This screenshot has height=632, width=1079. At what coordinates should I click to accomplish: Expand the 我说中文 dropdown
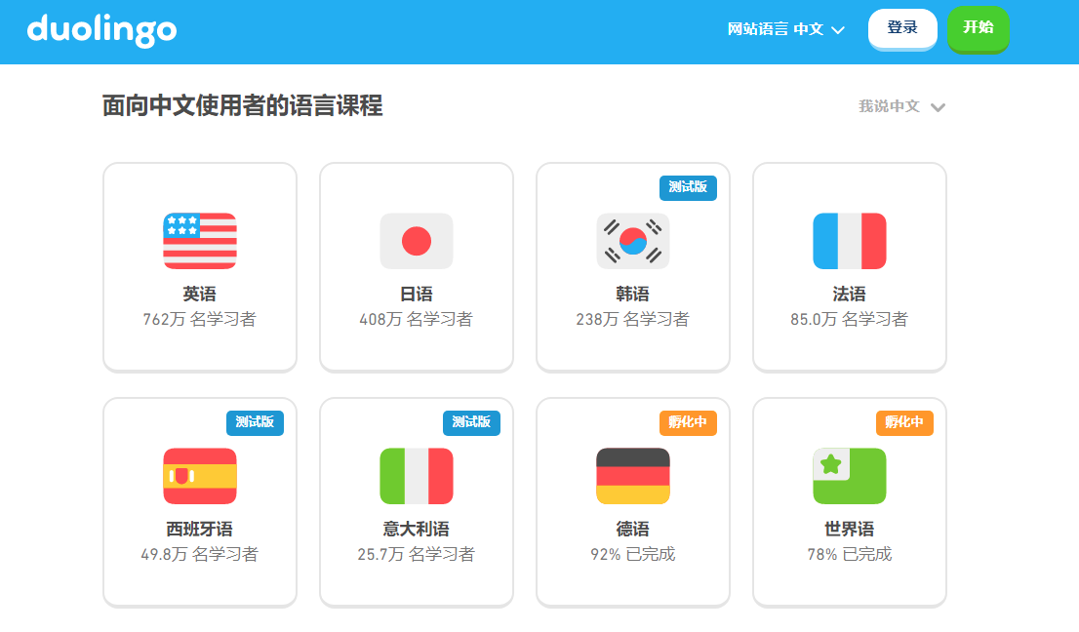click(x=901, y=106)
